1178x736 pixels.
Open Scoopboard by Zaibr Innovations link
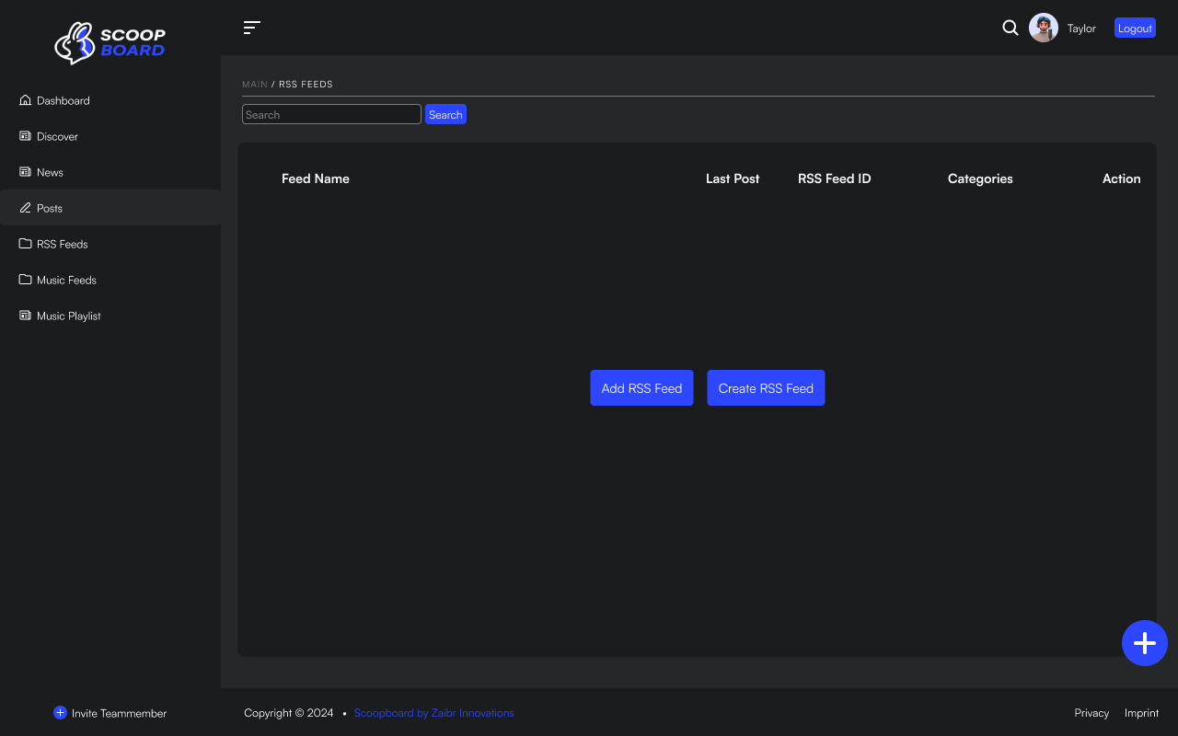point(433,713)
